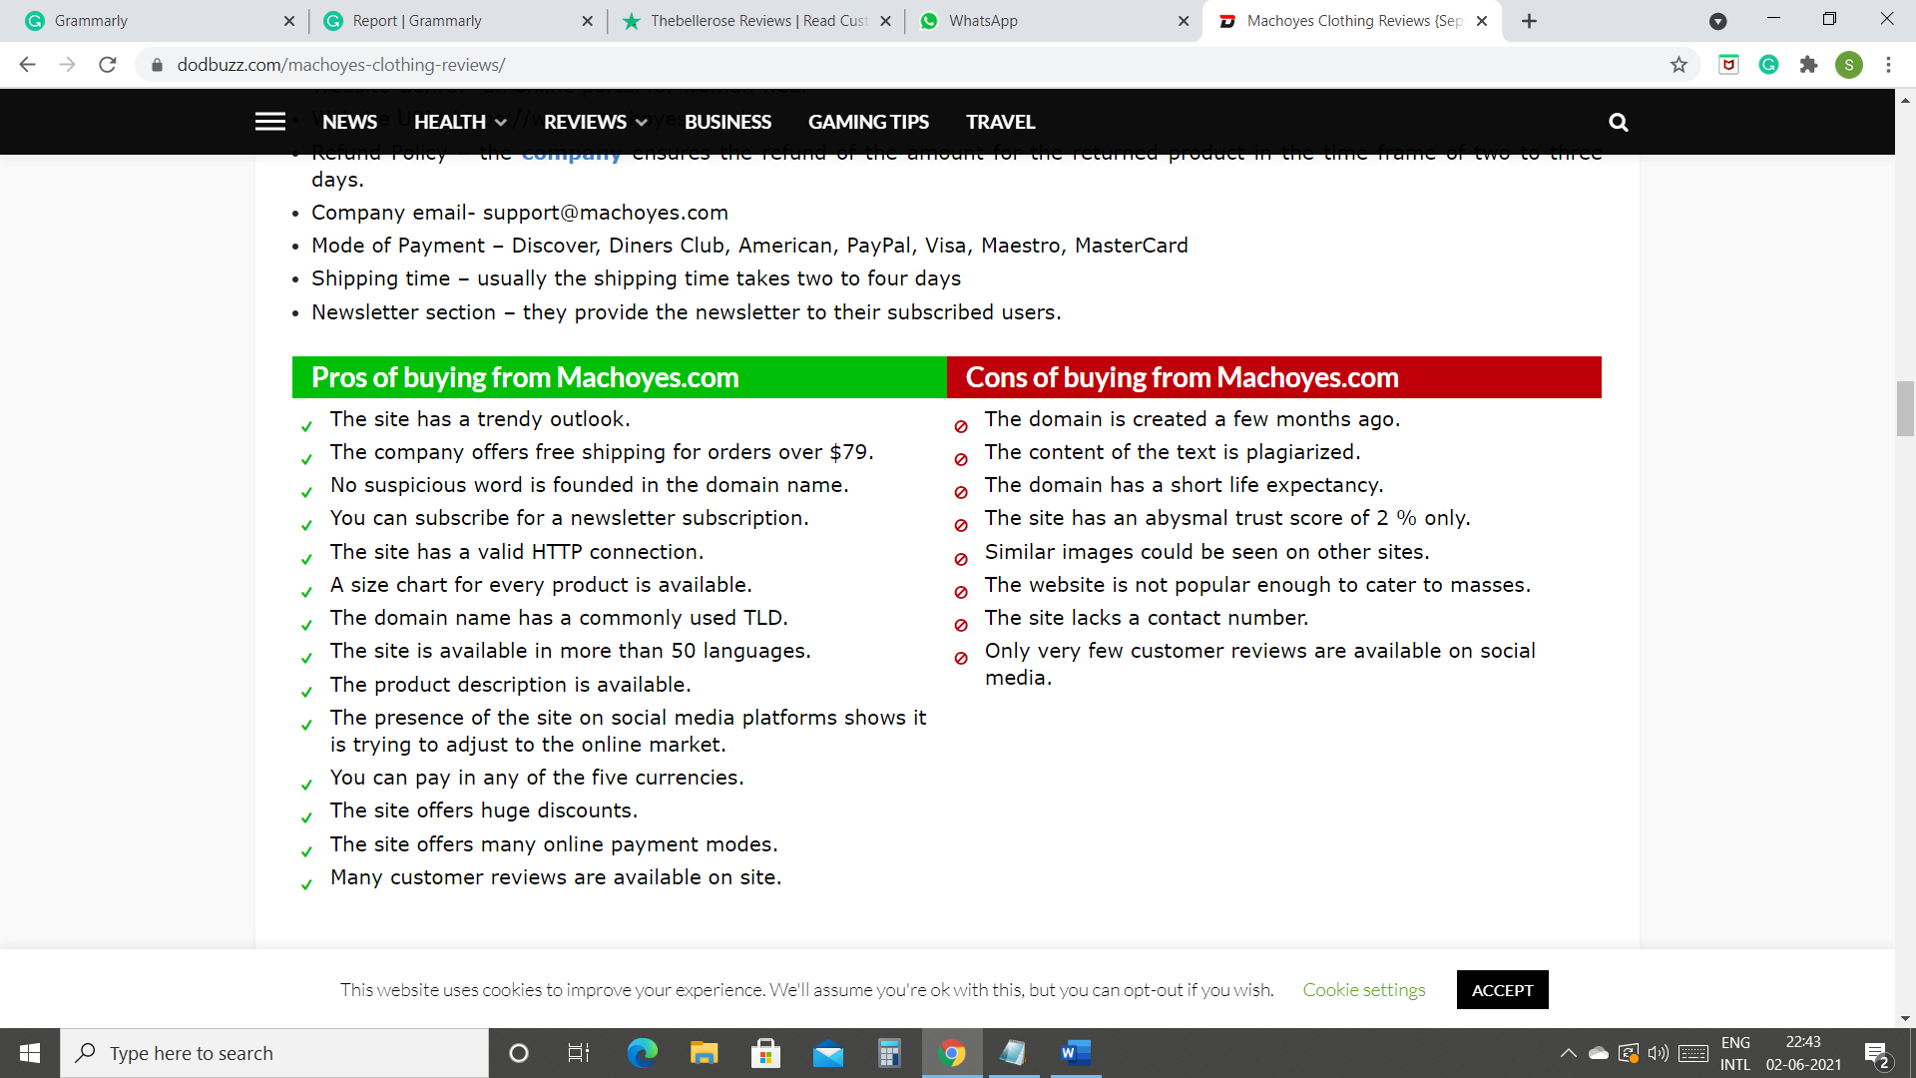Screen dimensions: 1916x1078
Task: Click 'The site offers huge discounts.'
Action: point(484,810)
